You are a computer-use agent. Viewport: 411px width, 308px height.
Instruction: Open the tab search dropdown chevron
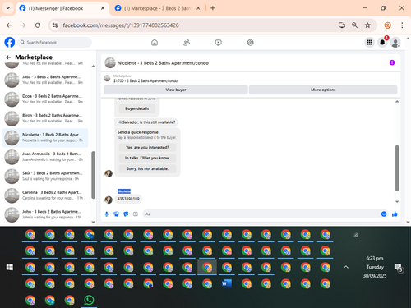click(x=8, y=8)
